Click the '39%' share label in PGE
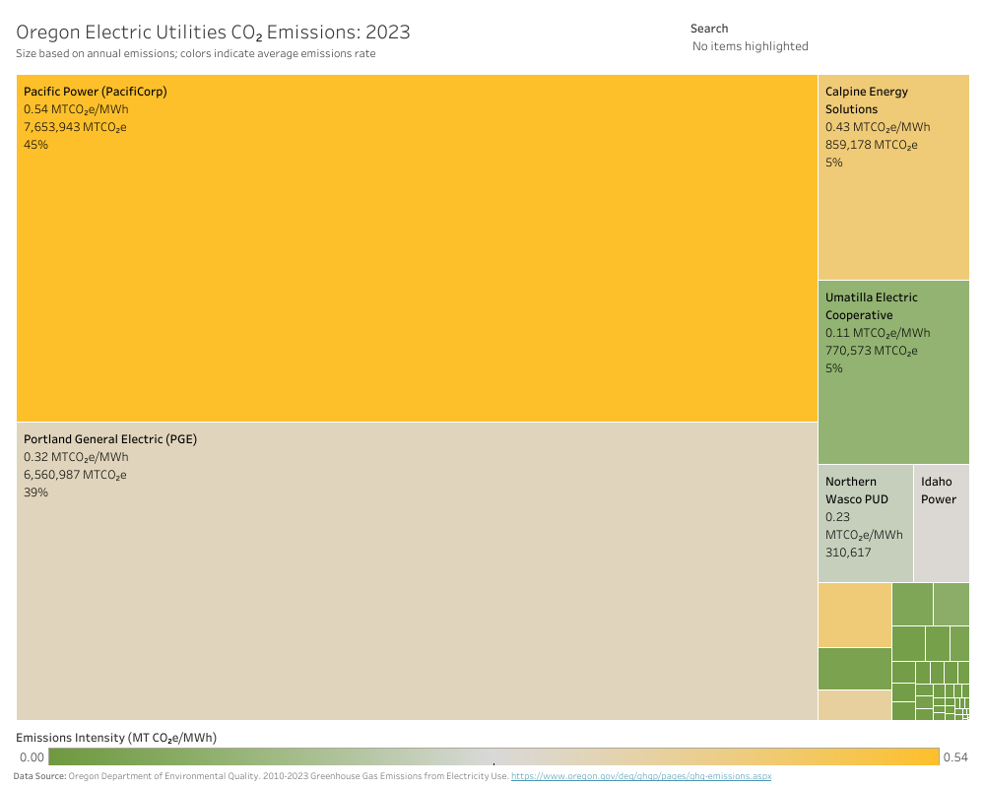The width and height of the screenshot is (984, 787). pos(35,492)
